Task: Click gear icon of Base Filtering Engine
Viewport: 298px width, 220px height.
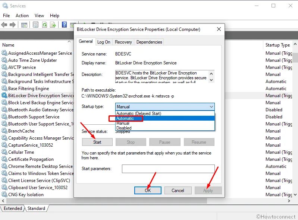Action: 4,88
